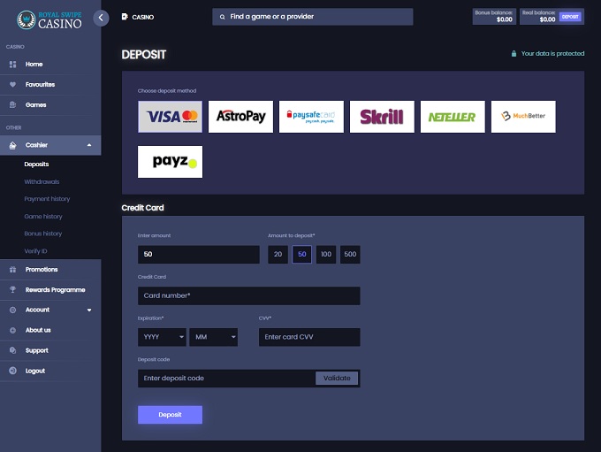Select the 100 preset deposit amount
This screenshot has height=452, width=601.
(x=326, y=255)
